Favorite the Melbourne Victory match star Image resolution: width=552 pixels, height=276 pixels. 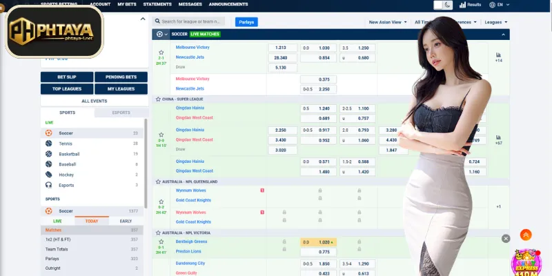coord(161,52)
